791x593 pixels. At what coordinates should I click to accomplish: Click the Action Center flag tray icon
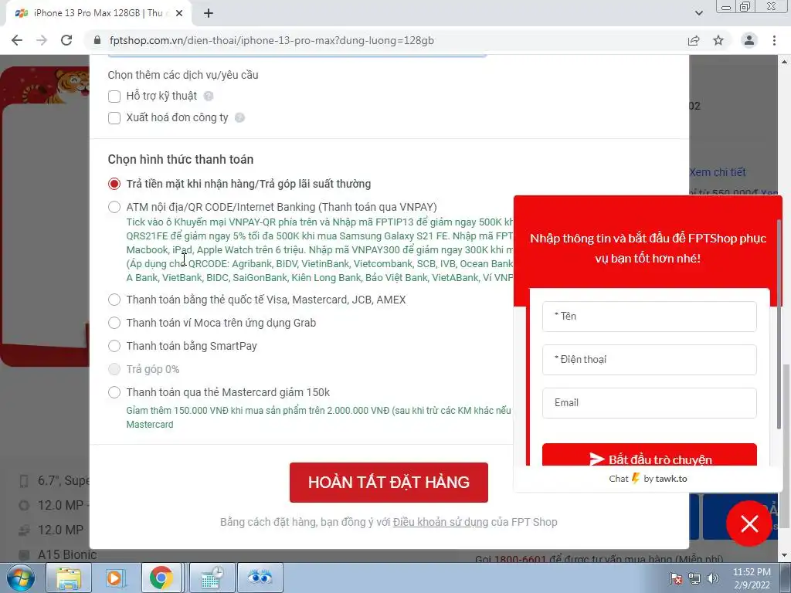point(676,578)
